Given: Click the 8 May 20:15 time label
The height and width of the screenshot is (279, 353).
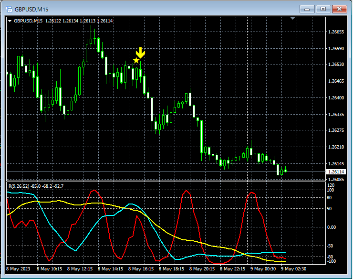Looking at the screenshot, I should click(202, 269).
